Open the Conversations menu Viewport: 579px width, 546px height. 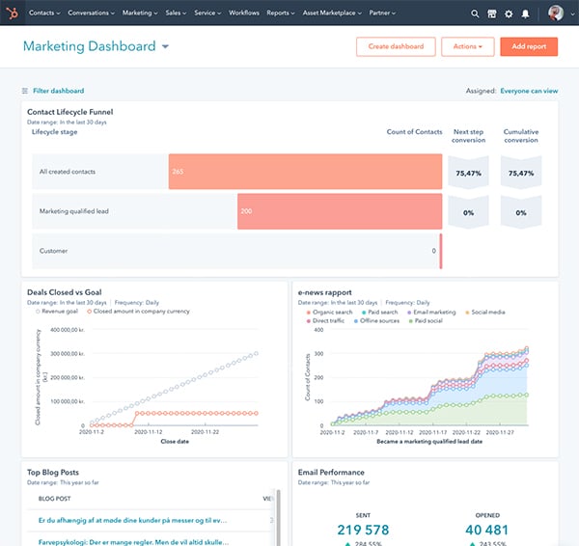click(x=92, y=13)
